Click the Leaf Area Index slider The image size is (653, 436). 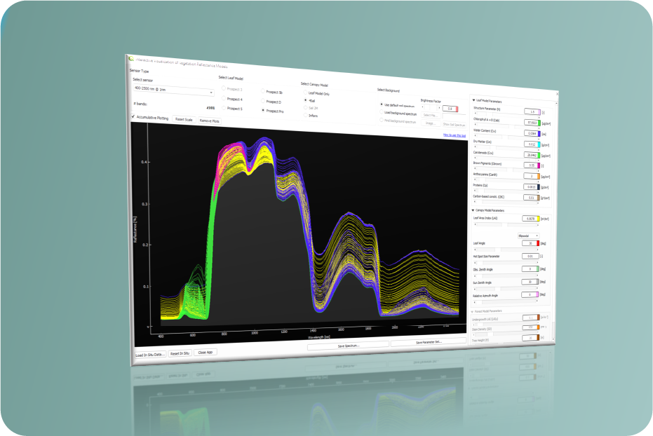[506, 224]
